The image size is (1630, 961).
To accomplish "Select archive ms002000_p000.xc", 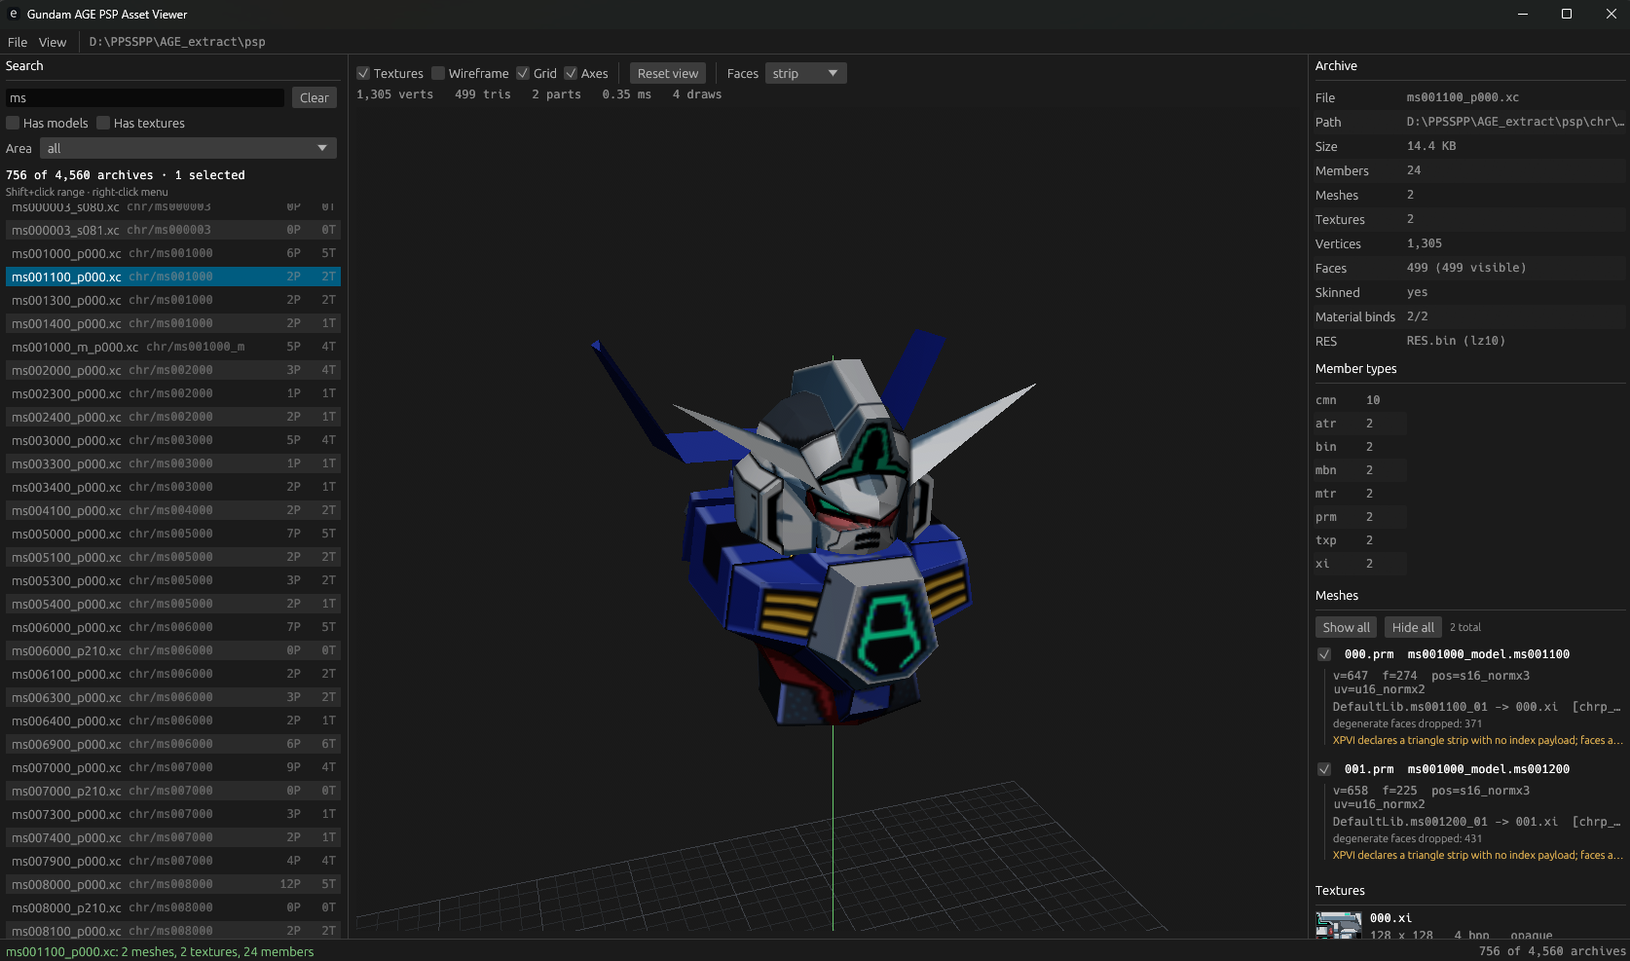I will pos(173,370).
